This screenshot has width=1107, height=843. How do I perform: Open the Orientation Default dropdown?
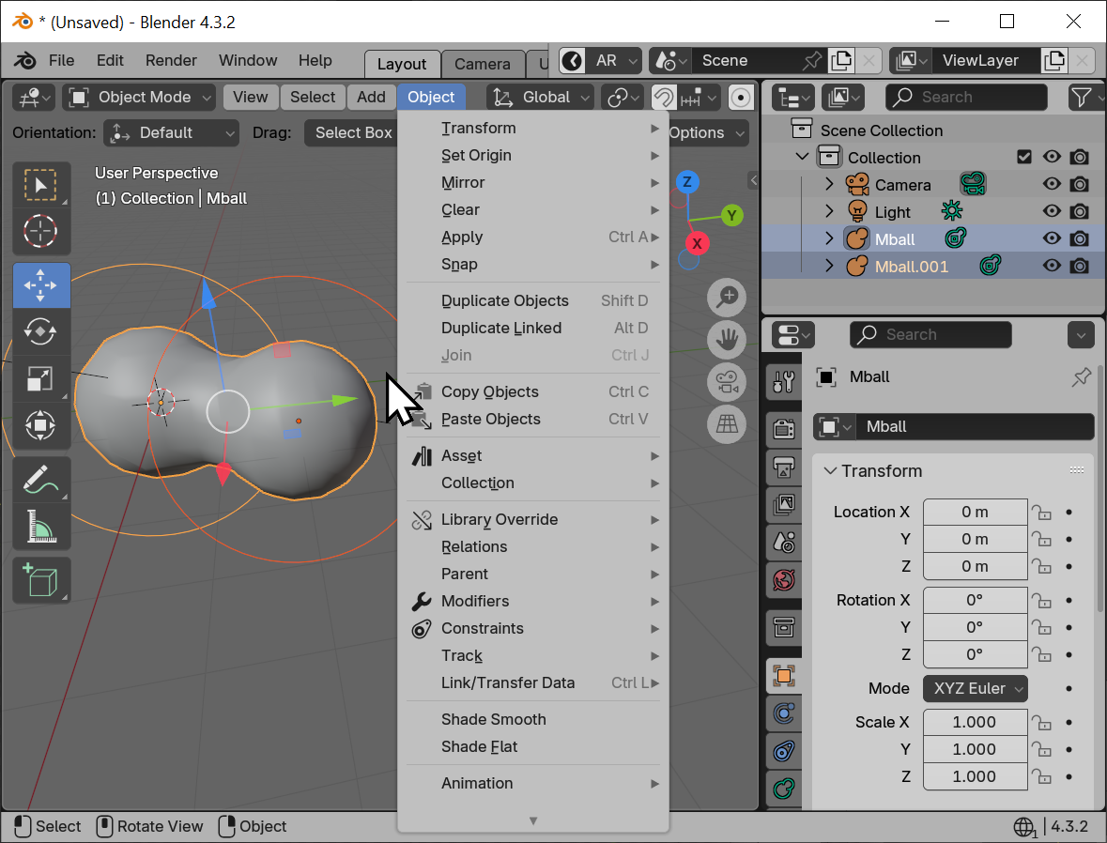[172, 132]
